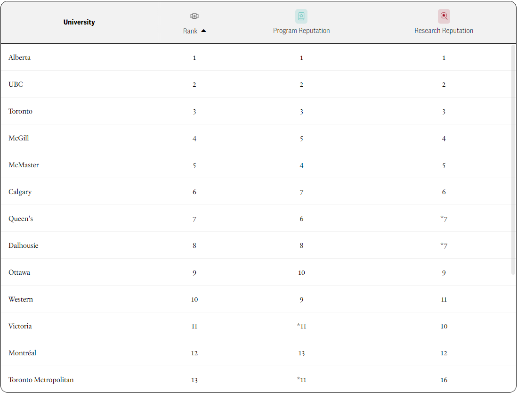Click the Toronto row name
This screenshot has height=393, width=517.
tap(20, 111)
